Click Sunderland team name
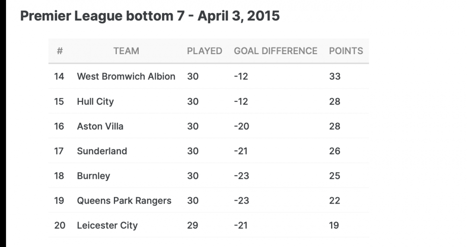The image size is (467, 247). (x=102, y=151)
